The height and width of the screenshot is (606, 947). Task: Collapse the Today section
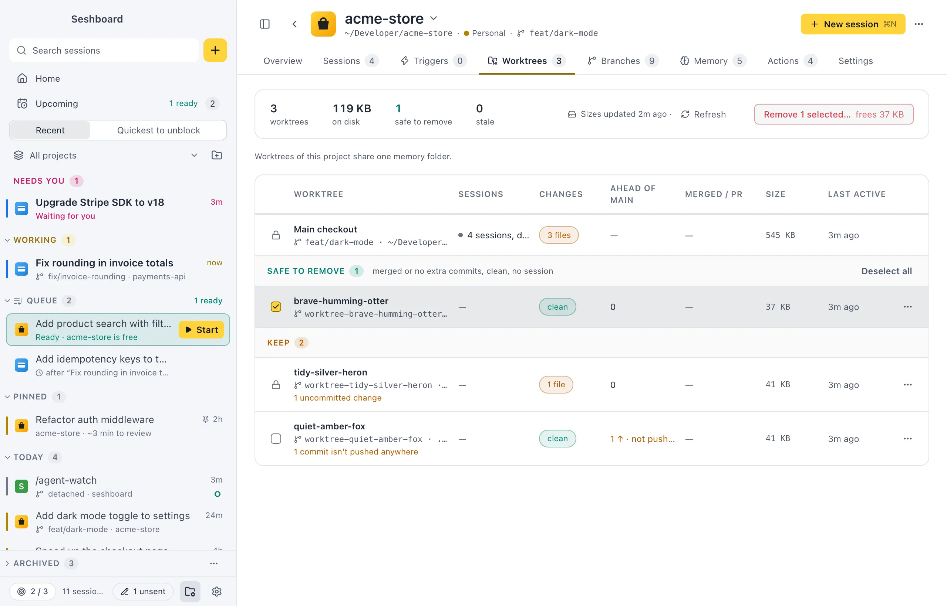(x=7, y=457)
